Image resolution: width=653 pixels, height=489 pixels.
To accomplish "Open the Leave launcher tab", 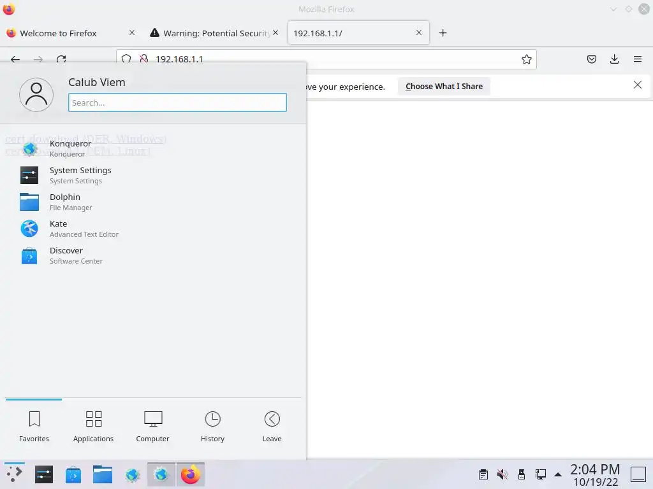I will point(272,427).
